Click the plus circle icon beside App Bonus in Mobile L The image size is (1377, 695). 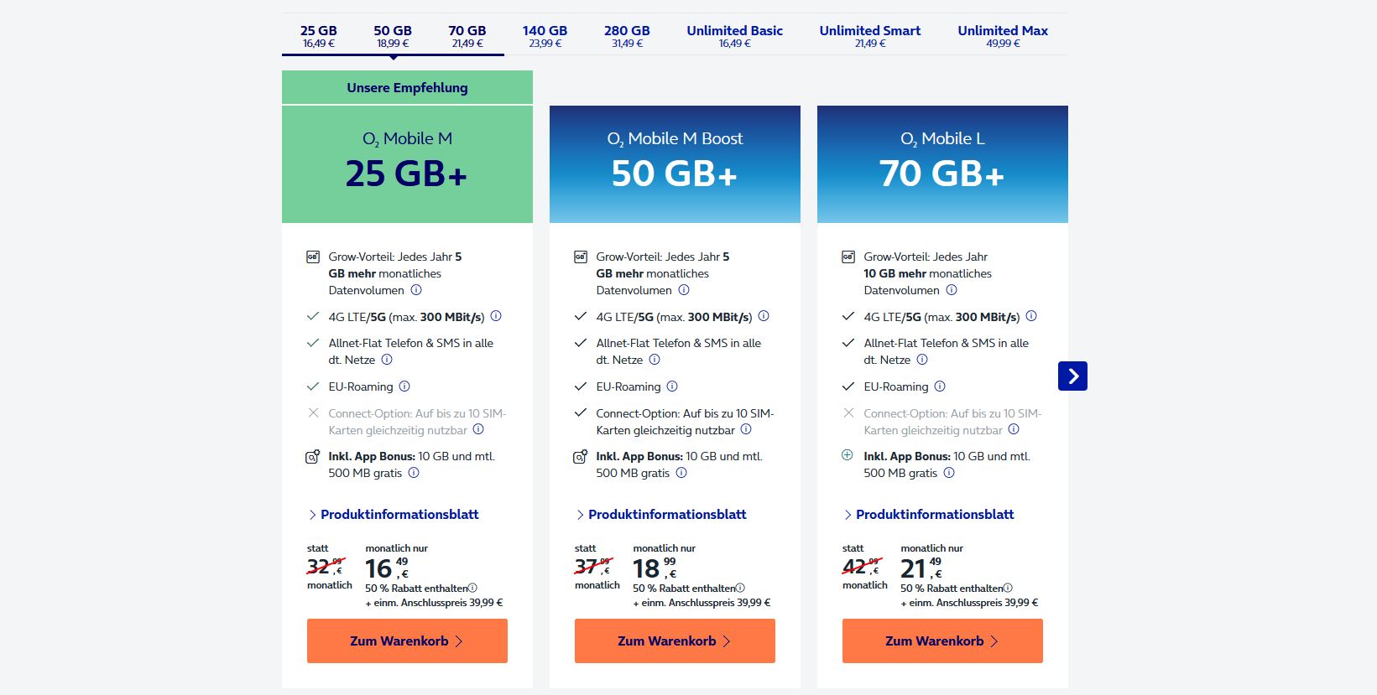click(848, 455)
